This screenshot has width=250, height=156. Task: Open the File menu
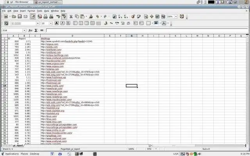tap(4, 11)
